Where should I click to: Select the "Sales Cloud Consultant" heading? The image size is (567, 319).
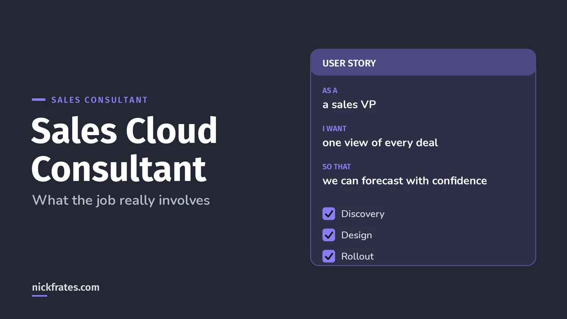pyautogui.click(x=124, y=149)
